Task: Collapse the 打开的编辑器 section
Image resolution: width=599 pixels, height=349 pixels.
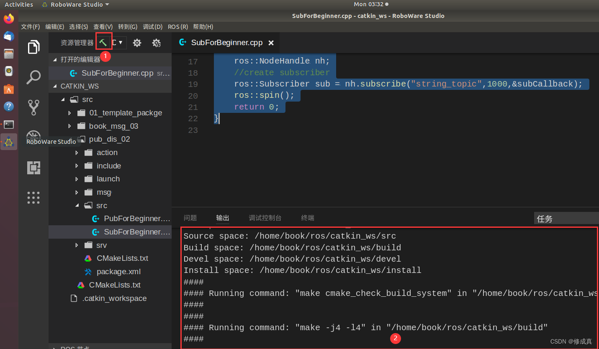Action: pyautogui.click(x=55, y=60)
